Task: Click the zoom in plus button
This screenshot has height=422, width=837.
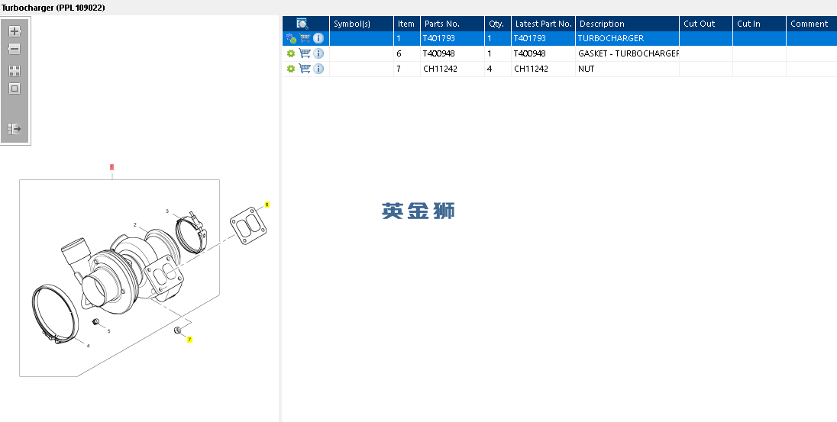Action: (15, 31)
